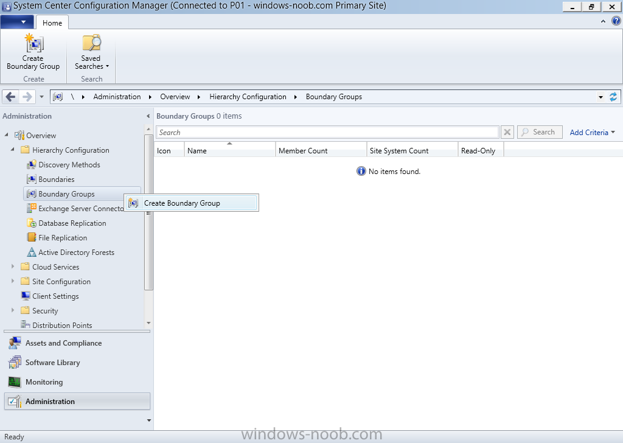Screen dimensions: 623x443
Task: Click the Monitoring workspace icon
Action: [x=15, y=382]
